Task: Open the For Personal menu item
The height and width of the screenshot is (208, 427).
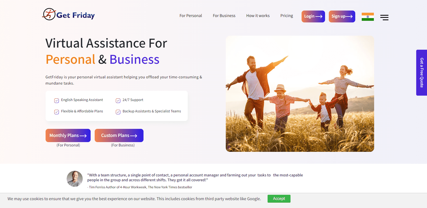Action: coord(191,16)
